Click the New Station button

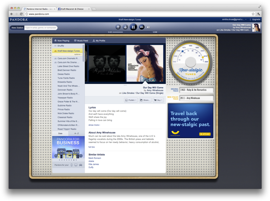pyautogui.click(x=17, y=28)
